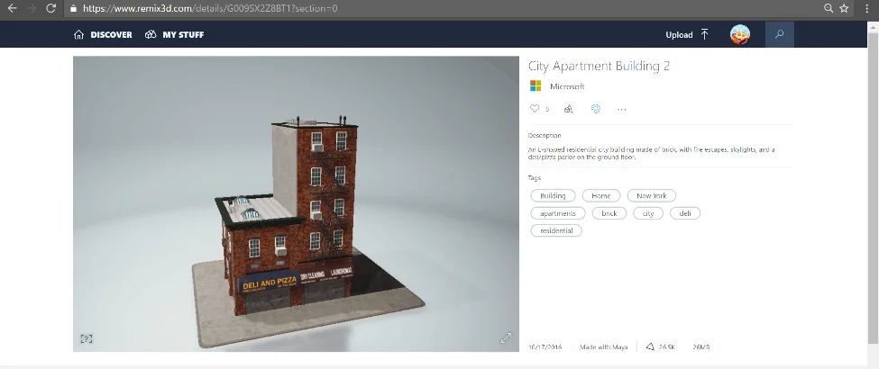This screenshot has height=369, width=879.
Task: Like the model with heart icon
Action: coord(535,109)
